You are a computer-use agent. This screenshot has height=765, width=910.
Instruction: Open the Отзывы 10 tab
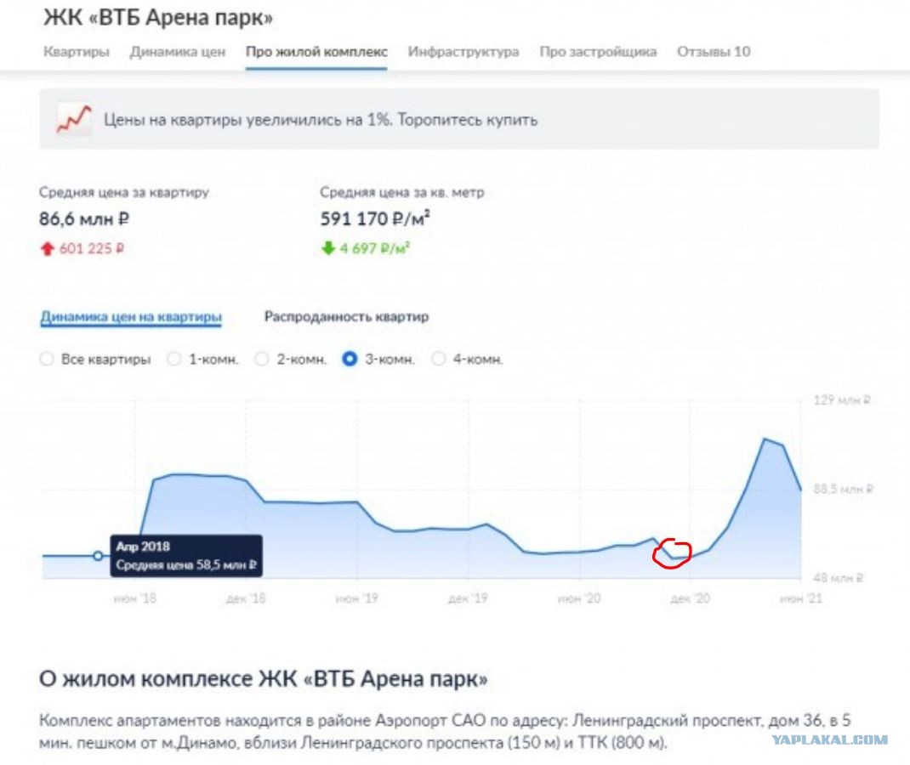pyautogui.click(x=714, y=52)
